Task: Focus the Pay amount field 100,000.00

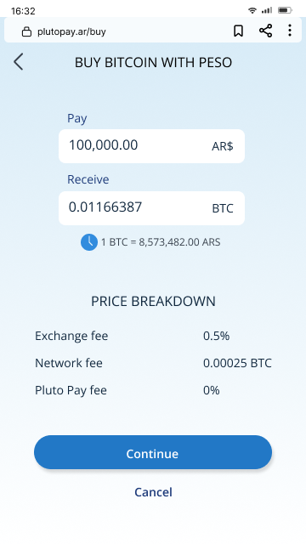Action: click(151, 146)
